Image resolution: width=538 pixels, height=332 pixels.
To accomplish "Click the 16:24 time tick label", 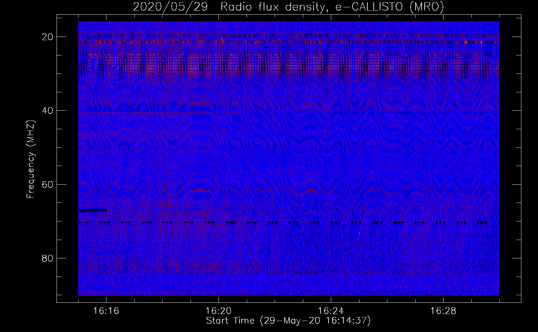I will [x=331, y=311].
